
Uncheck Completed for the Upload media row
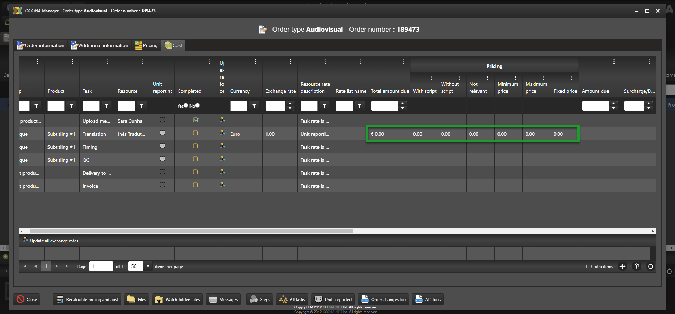click(x=195, y=120)
